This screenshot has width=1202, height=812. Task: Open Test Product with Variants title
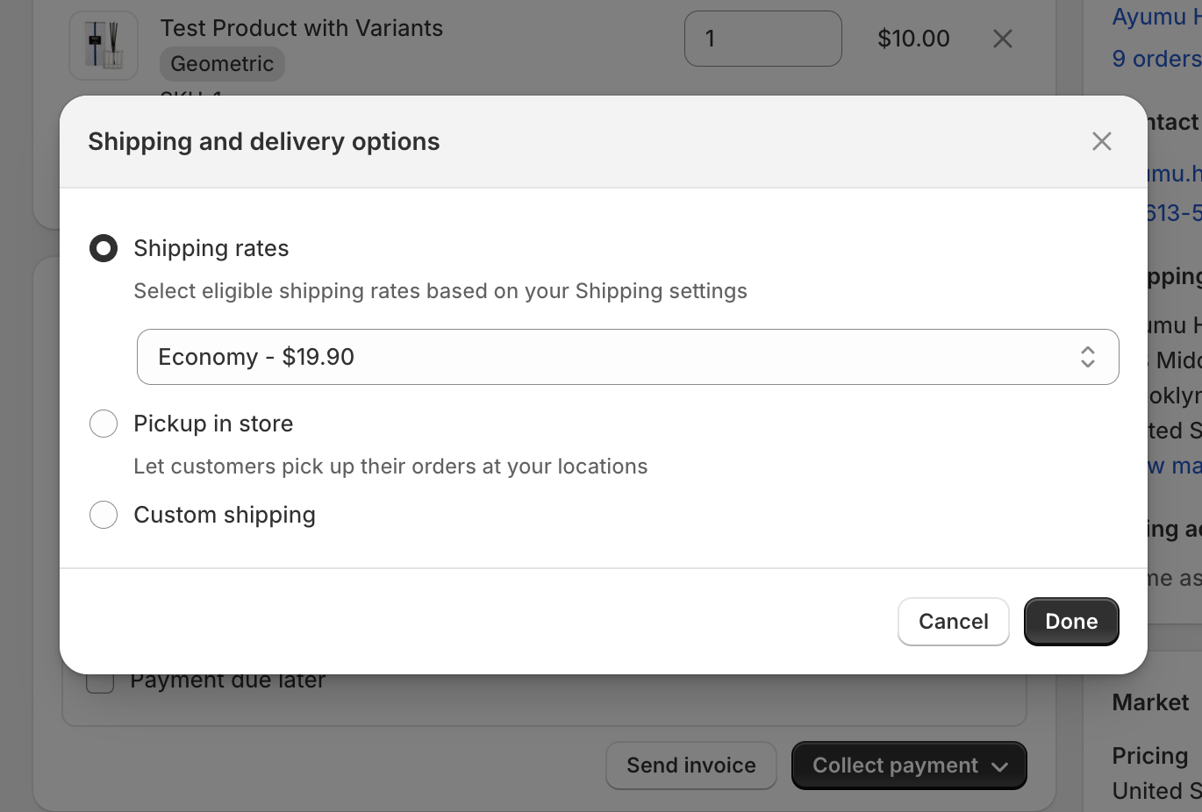[x=302, y=28]
